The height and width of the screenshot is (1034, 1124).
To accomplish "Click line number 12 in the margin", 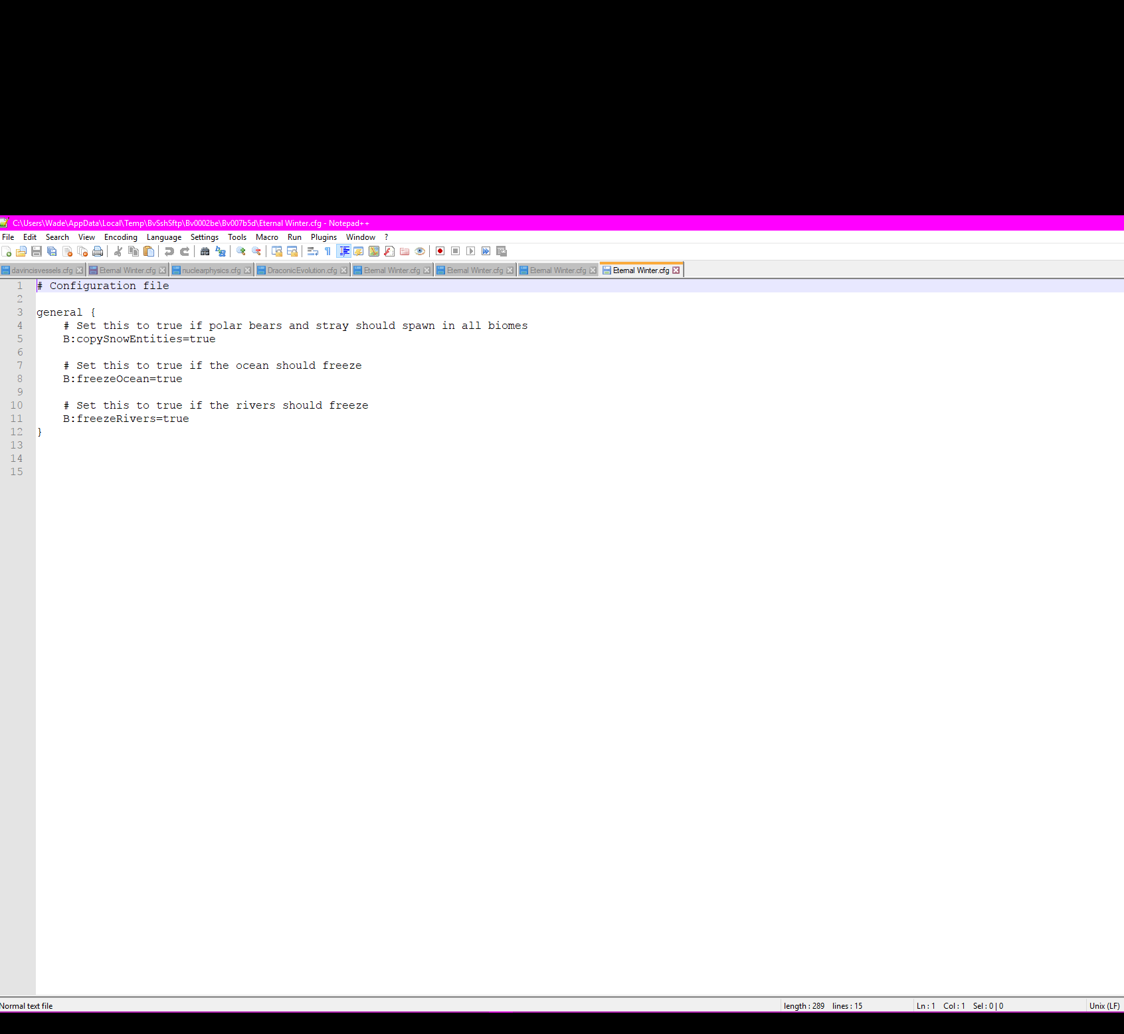I will 17,432.
